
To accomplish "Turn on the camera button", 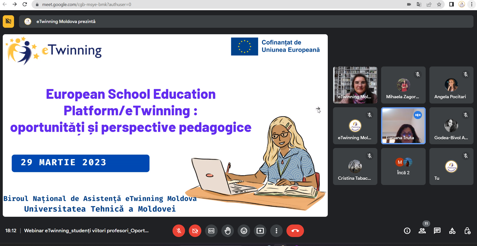I will tap(195, 231).
